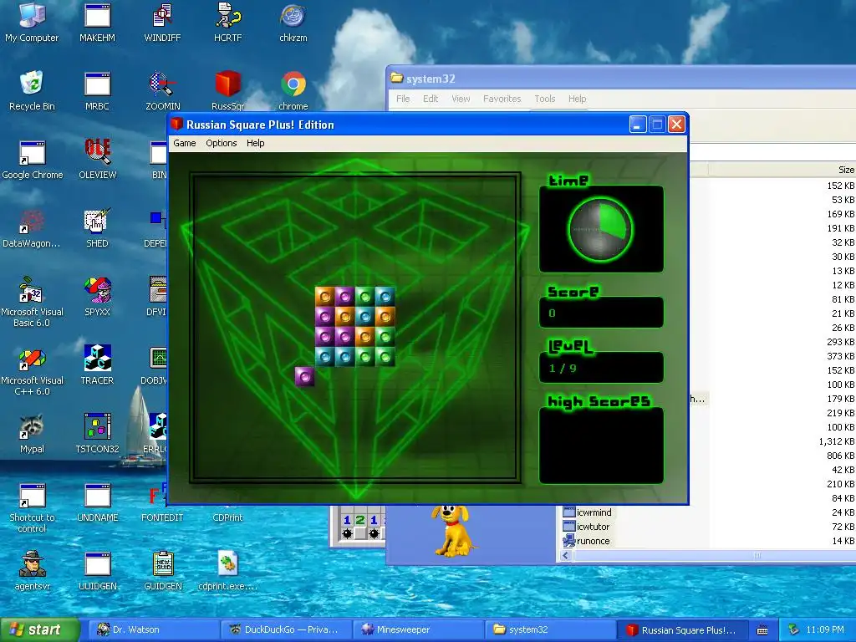Select the WINDIFF desktop icon
856x642 pixels.
point(162,22)
